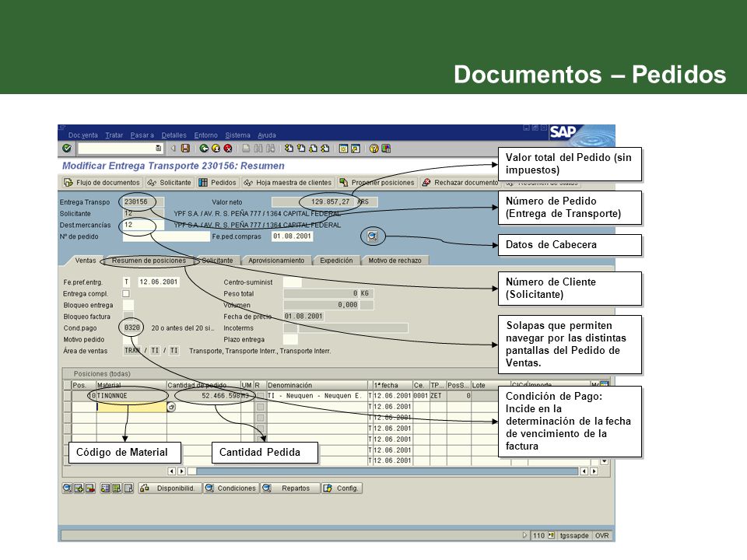Open the command field history dropdown

pos(159,149)
